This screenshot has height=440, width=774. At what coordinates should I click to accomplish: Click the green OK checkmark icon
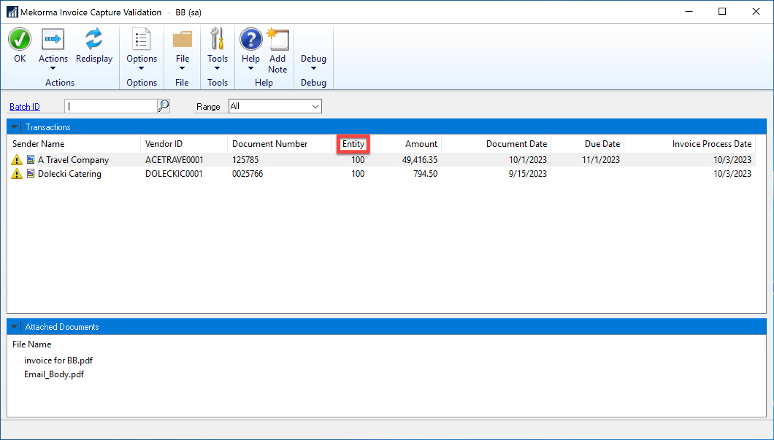(x=19, y=39)
